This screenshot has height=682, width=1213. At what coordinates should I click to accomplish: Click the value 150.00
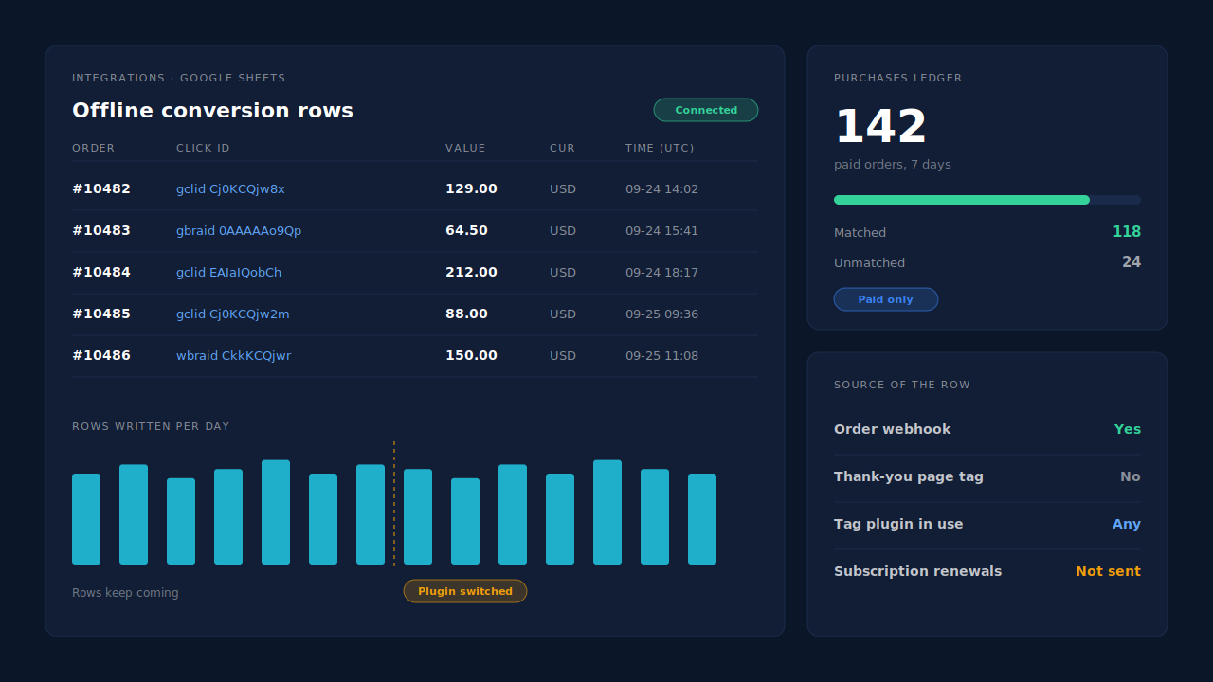tap(471, 356)
